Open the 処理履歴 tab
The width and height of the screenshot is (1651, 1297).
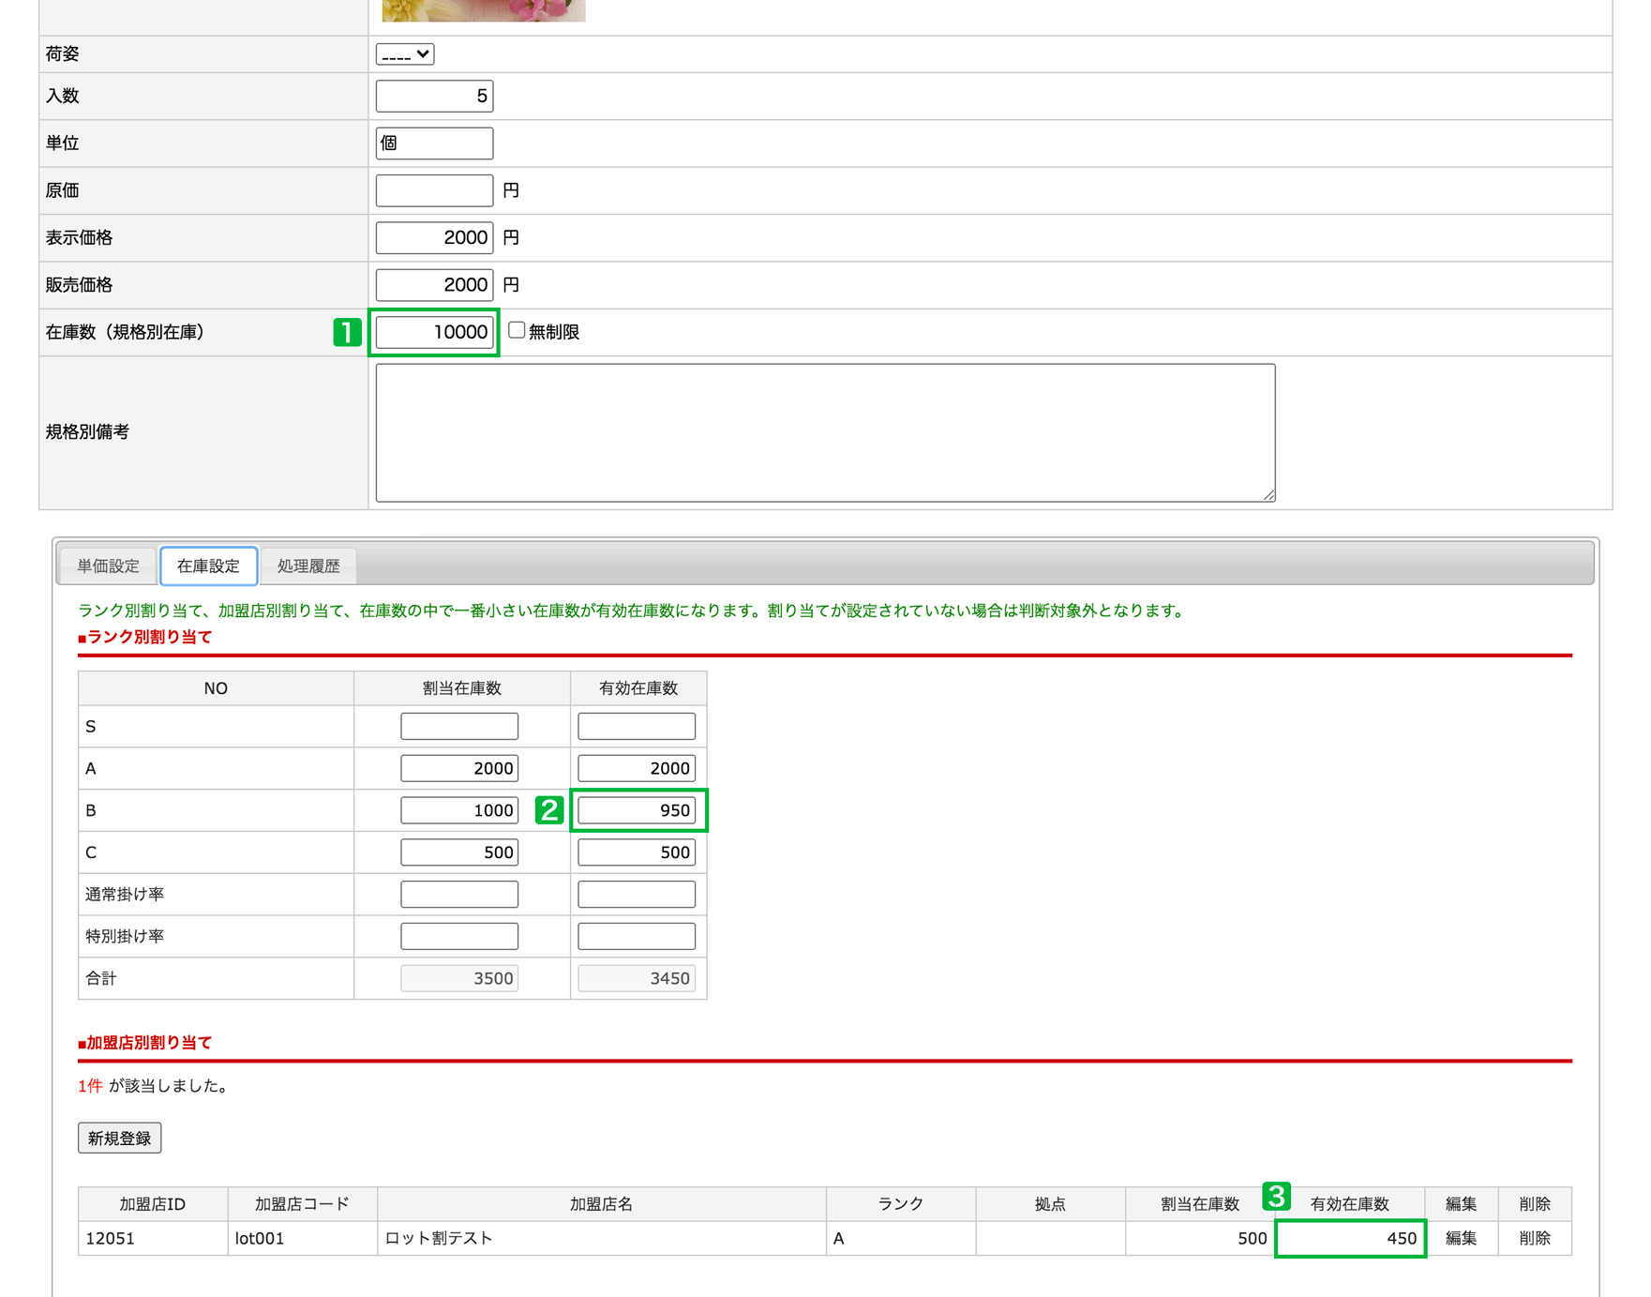[x=308, y=566]
